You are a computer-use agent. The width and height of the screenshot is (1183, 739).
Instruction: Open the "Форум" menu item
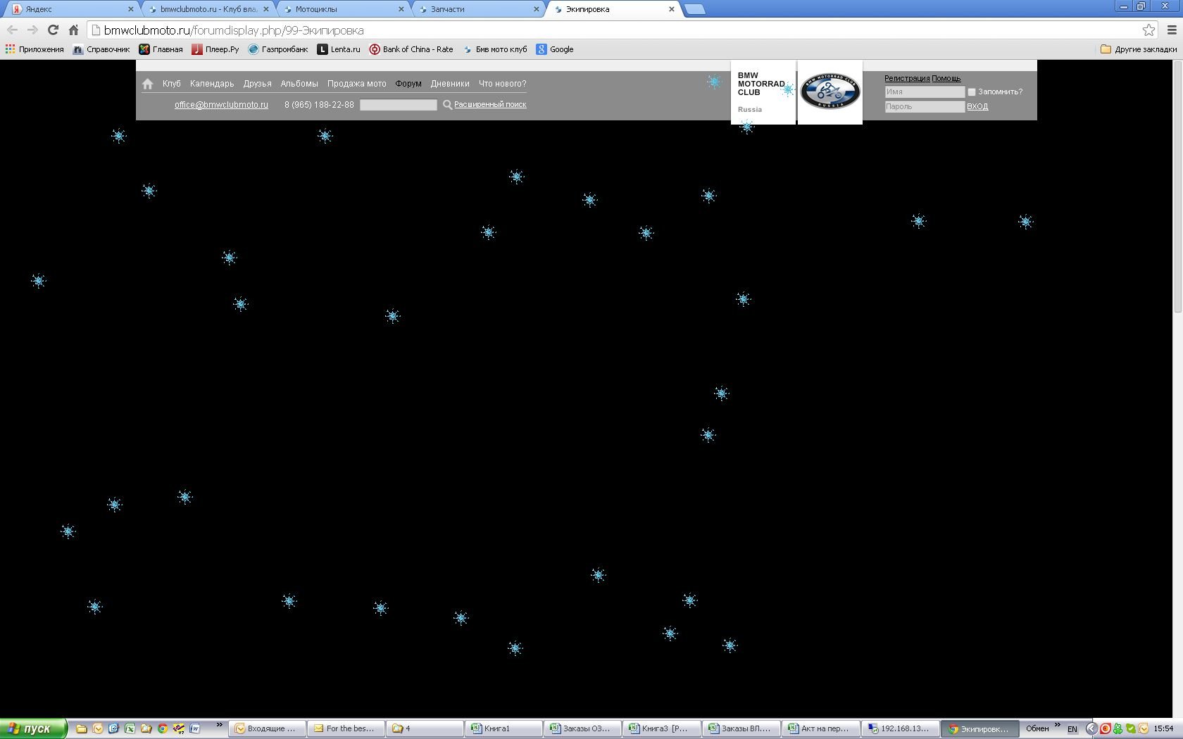(408, 84)
